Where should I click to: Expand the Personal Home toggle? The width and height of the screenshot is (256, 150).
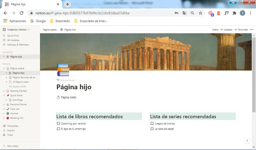tap(4, 104)
